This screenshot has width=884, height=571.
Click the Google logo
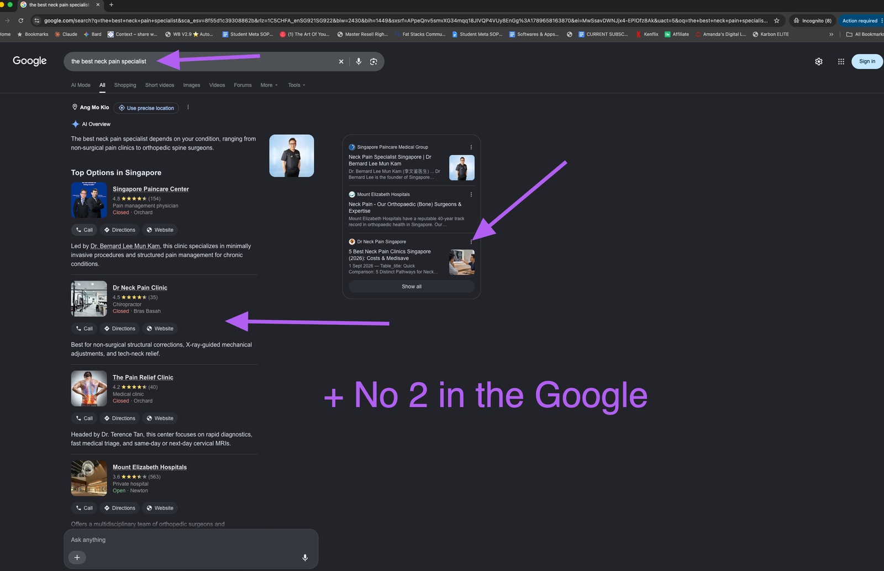pyautogui.click(x=30, y=61)
